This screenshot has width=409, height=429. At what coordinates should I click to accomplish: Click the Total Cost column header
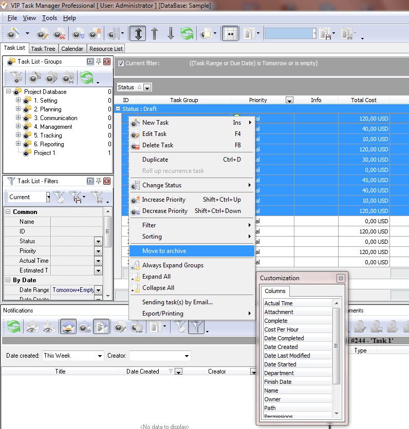coord(364,100)
